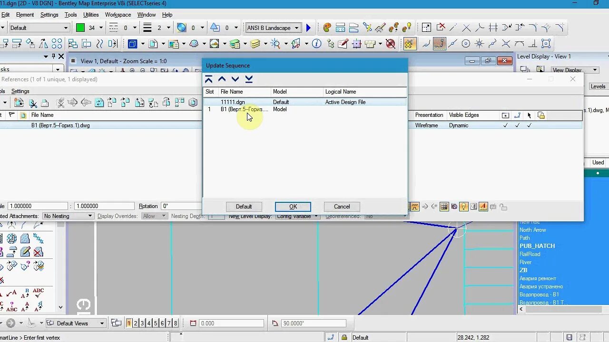Screen dimensions: 609x342
Task: Move selected reference to bottom of sequence
Action: [x=249, y=79]
